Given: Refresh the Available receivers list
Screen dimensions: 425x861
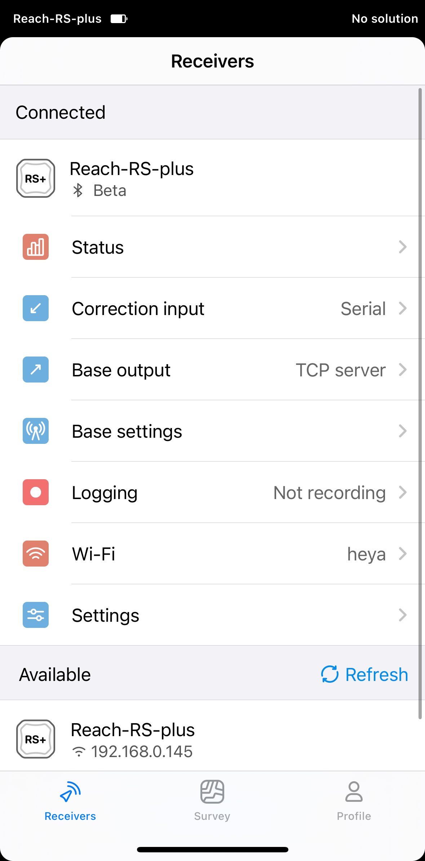Looking at the screenshot, I should (x=364, y=674).
